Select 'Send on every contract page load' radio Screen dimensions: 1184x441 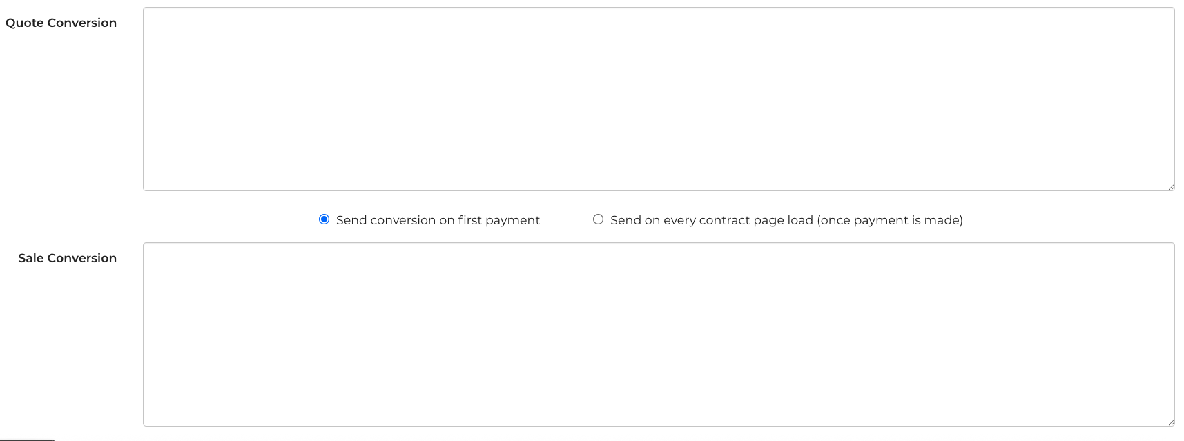[x=598, y=219]
